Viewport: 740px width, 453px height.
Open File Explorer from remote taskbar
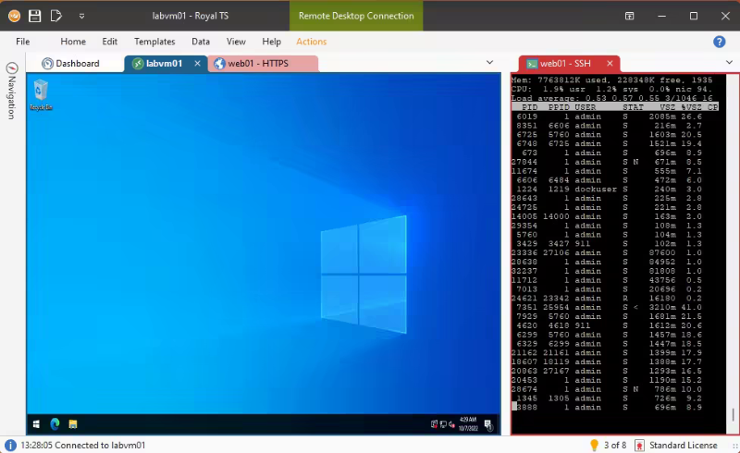pos(72,424)
